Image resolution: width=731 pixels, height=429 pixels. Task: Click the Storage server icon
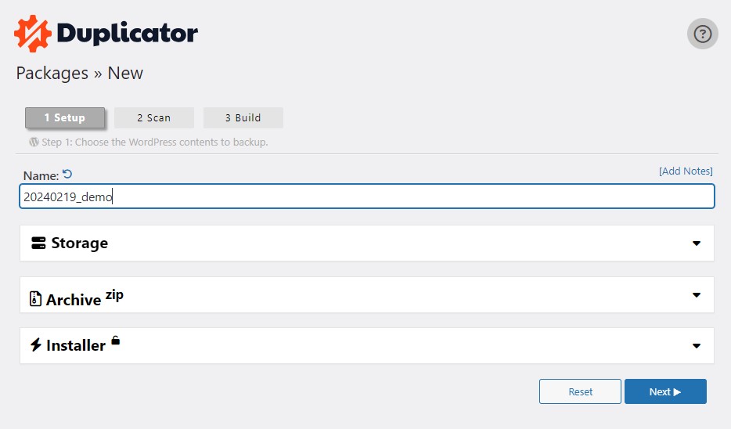(38, 243)
